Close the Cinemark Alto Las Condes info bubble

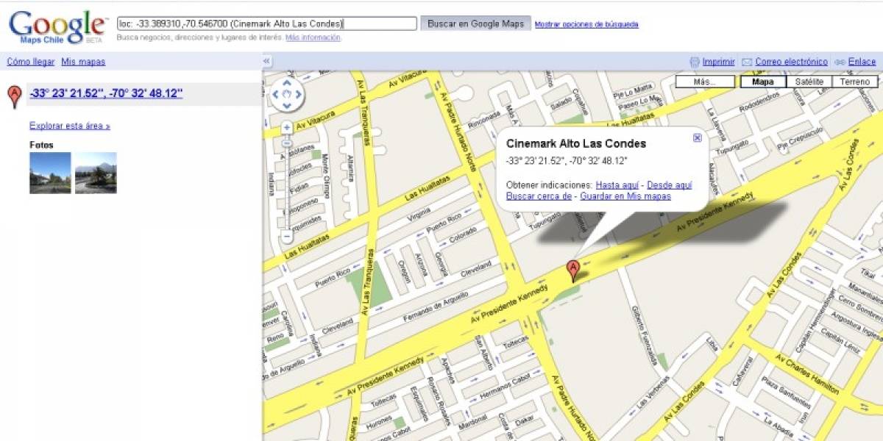point(698,137)
